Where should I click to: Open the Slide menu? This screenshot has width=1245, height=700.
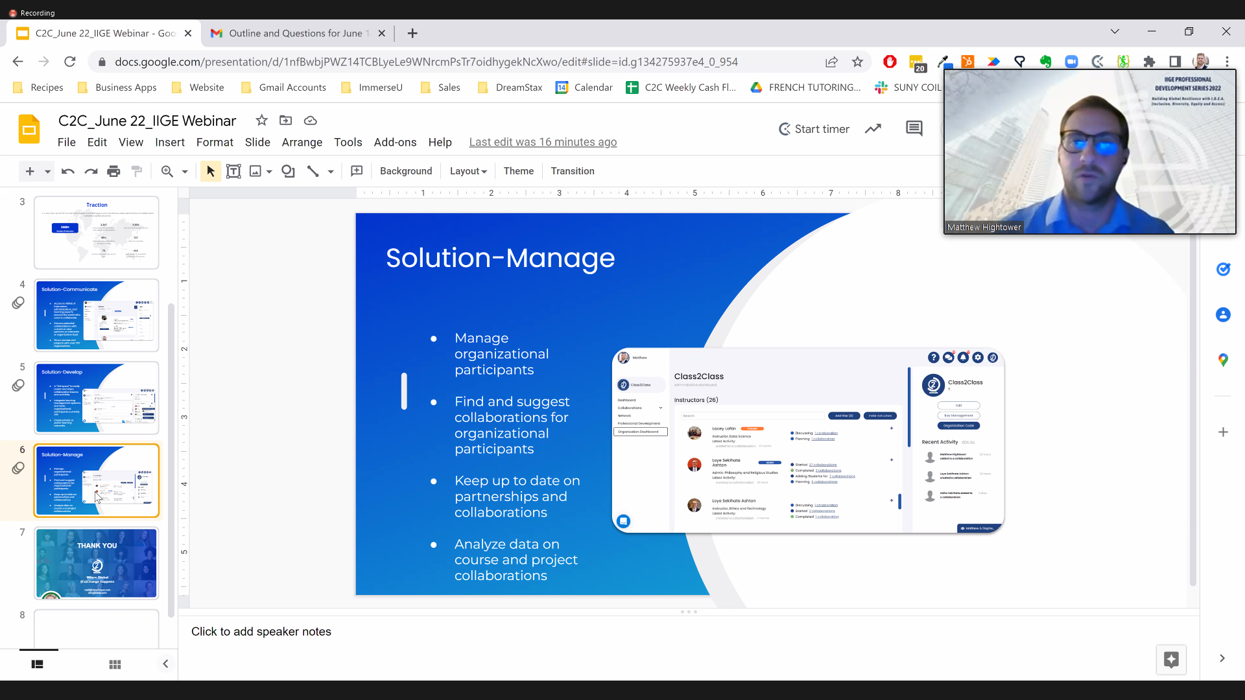point(257,142)
